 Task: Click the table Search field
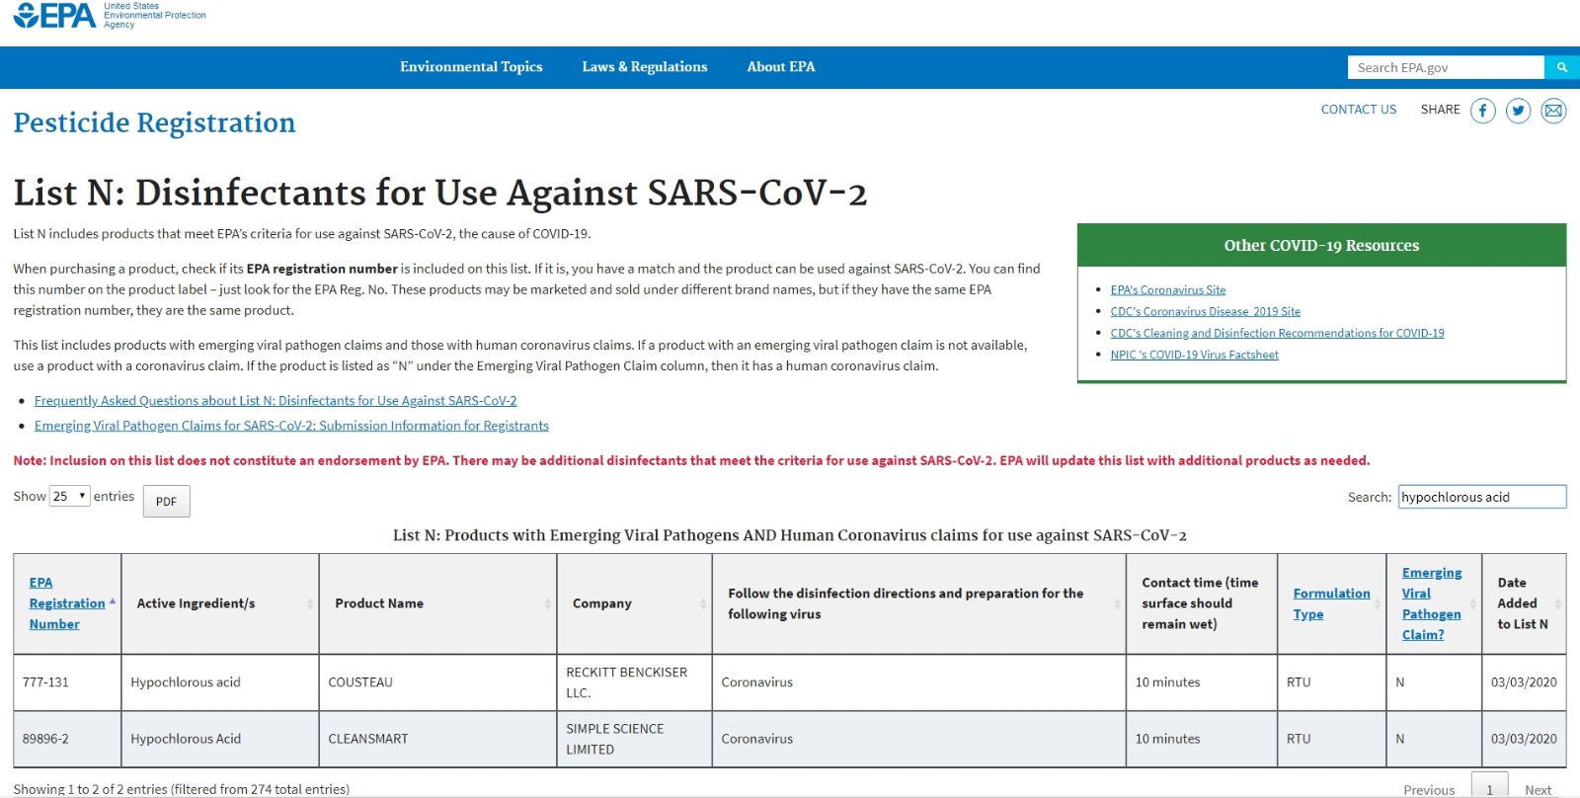point(1482,497)
